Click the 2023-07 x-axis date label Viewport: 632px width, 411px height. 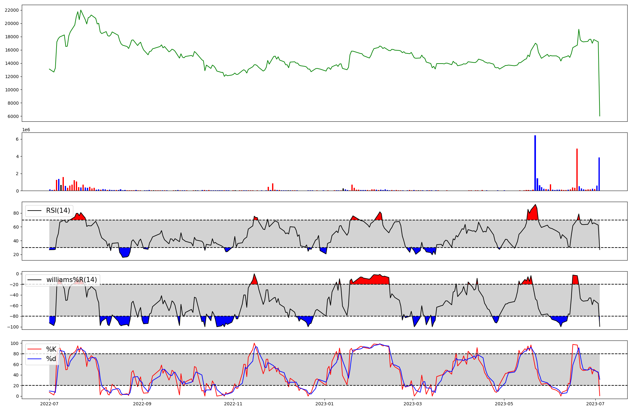click(x=595, y=404)
